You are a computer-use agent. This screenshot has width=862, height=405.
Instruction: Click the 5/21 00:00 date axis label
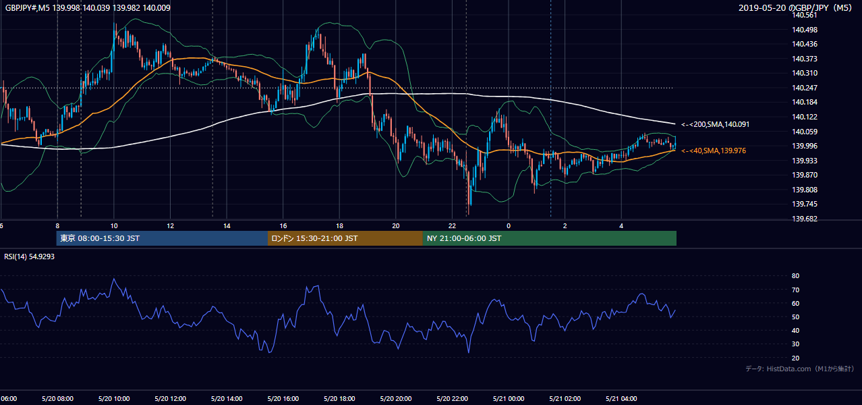coord(509,399)
